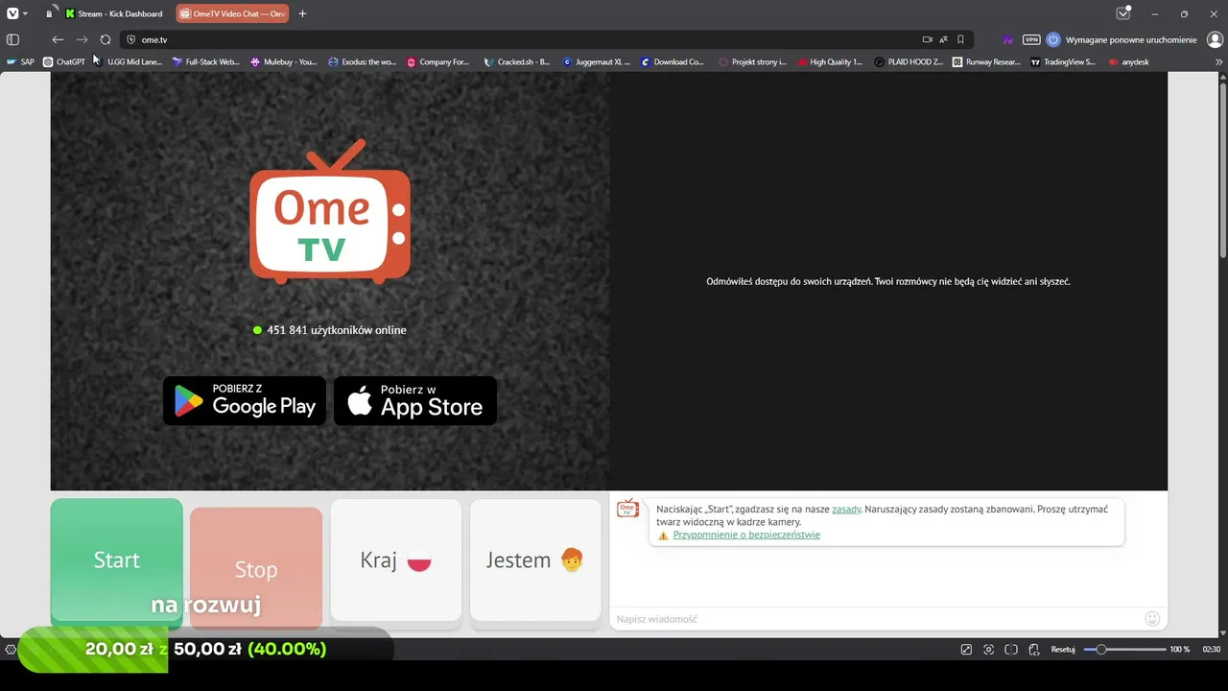
Task: Click the OmeTV avatar in chat message
Action: [627, 509]
